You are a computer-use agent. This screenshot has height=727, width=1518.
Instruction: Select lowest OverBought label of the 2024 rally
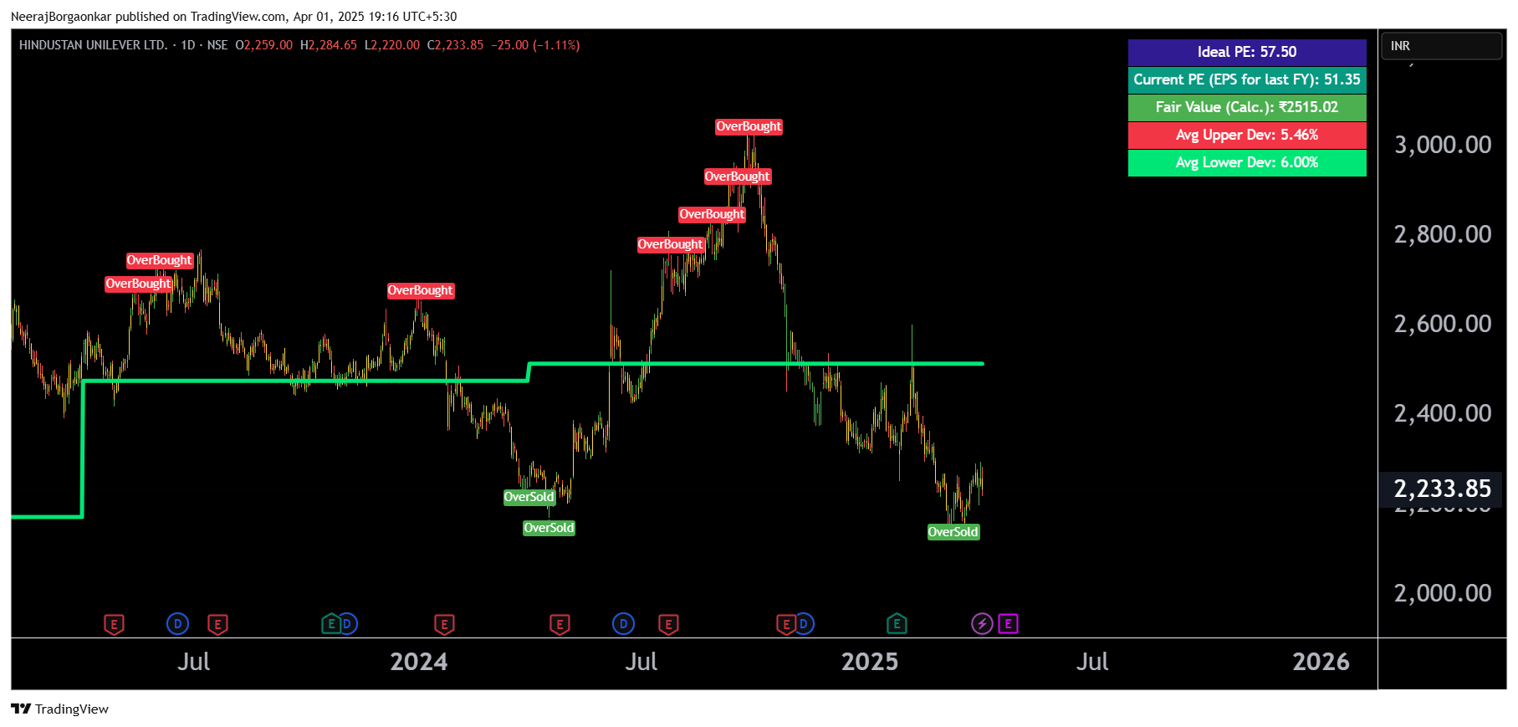point(671,244)
